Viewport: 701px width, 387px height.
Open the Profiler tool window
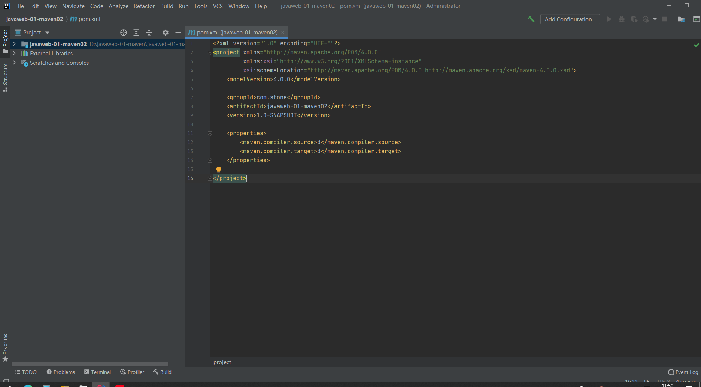[x=132, y=372]
